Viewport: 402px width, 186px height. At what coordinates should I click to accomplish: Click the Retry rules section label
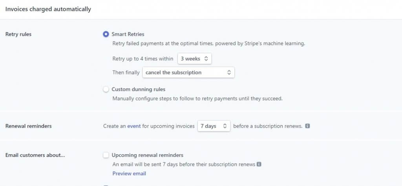[18, 34]
